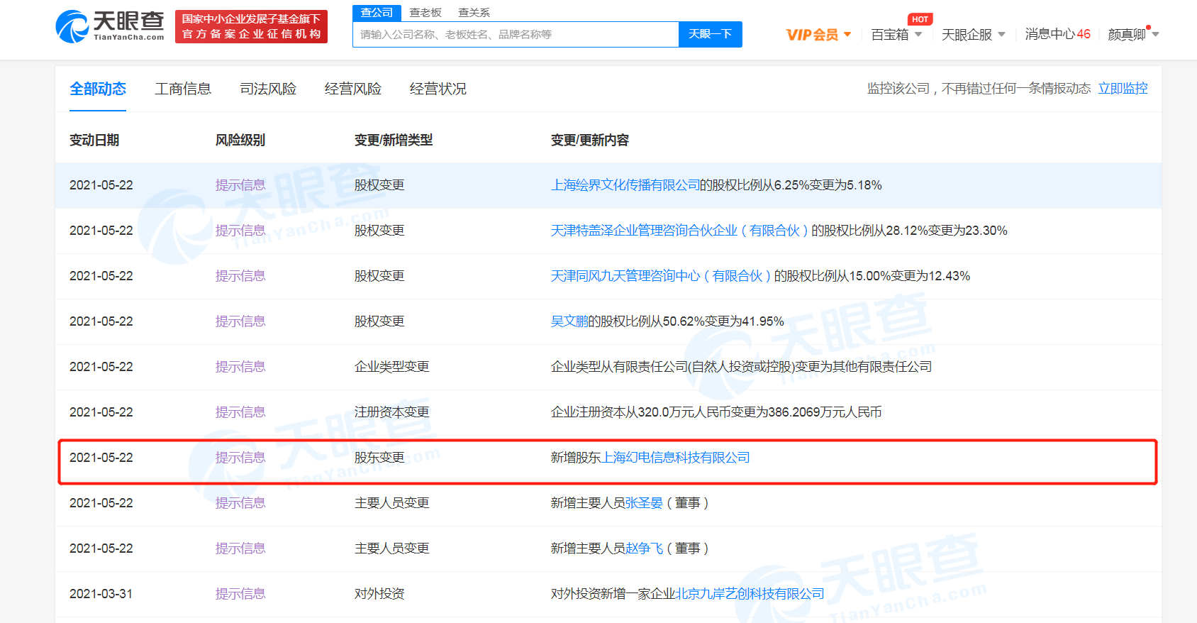Open 上海幻电信息科技有限公司 link
Screen dimensions: 1197x623
click(675, 458)
